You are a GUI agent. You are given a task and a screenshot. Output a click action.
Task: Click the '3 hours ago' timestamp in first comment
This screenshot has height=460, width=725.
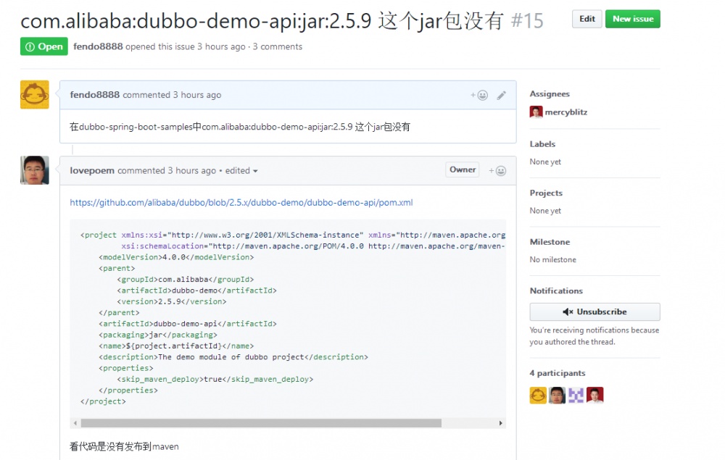(x=197, y=95)
